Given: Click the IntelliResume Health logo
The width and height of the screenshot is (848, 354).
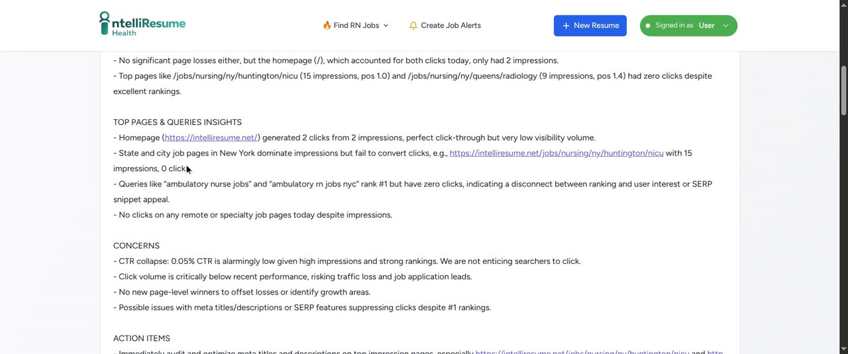Looking at the screenshot, I should point(142,24).
